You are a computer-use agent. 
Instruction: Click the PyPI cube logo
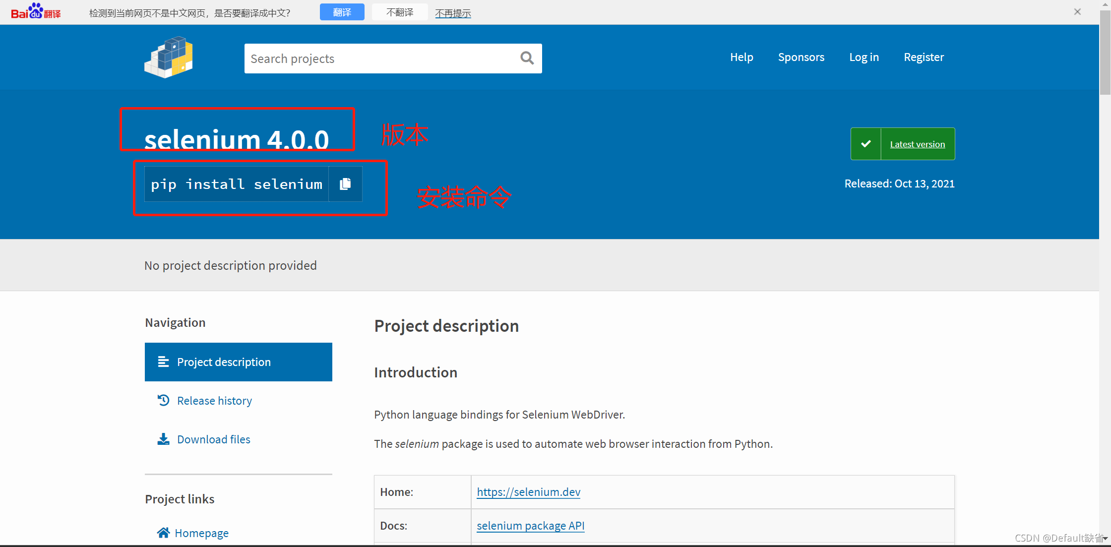[169, 58]
